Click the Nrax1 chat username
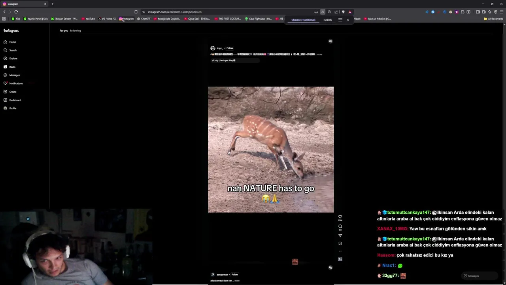The image size is (506, 285). tap(389, 266)
